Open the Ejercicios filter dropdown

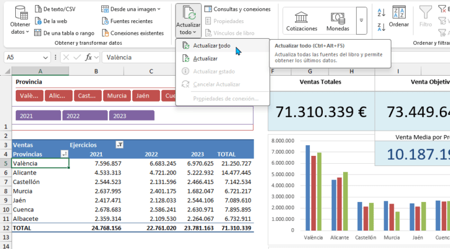(x=119, y=145)
